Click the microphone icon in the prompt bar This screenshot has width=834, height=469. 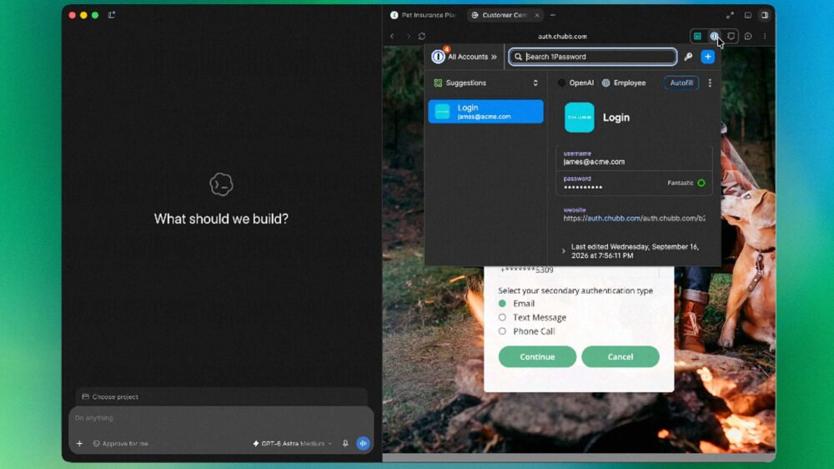tap(345, 443)
